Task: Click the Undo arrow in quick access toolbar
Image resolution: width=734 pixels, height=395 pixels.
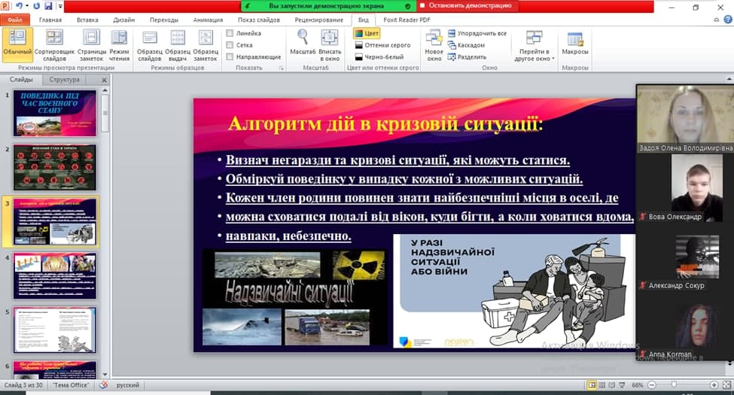Action: click(19, 6)
